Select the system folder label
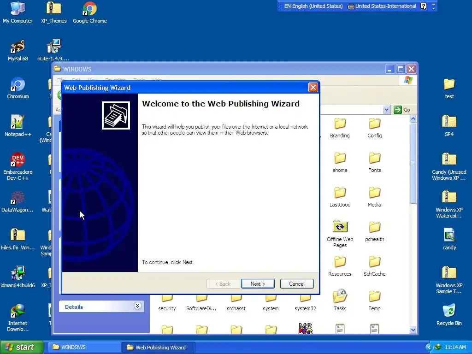472x354 pixels. coord(271,308)
